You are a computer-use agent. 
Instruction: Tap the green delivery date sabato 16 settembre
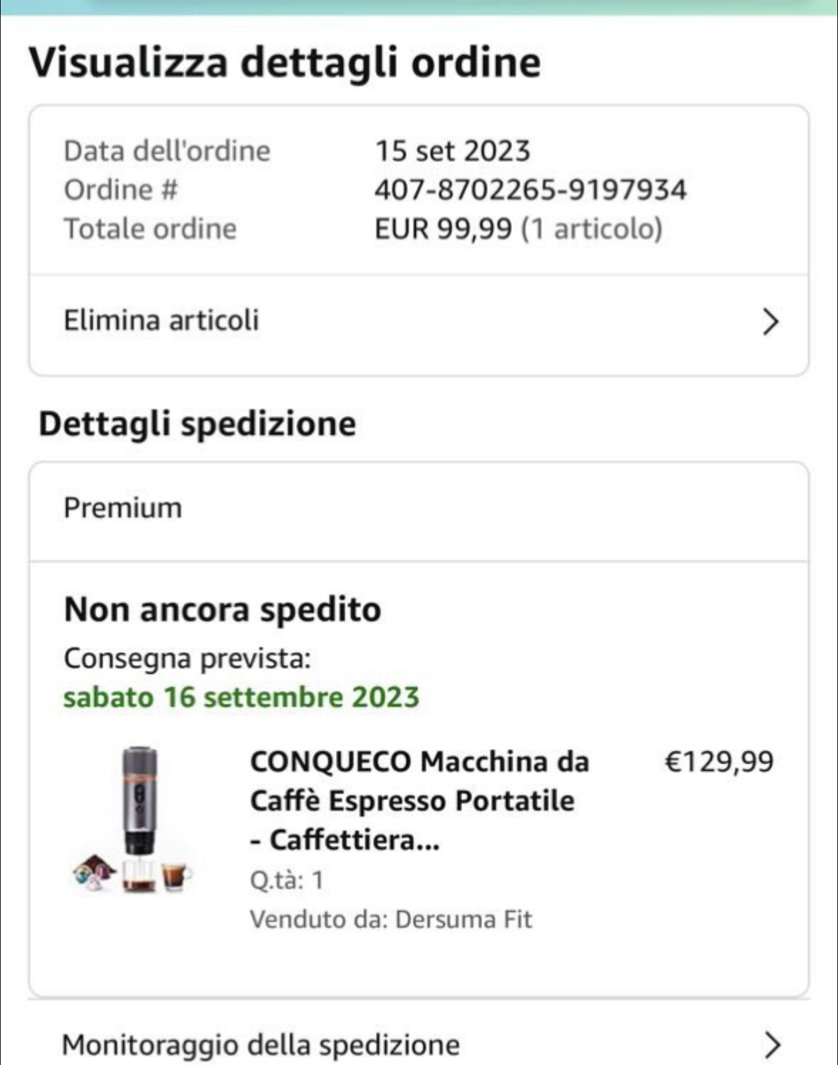pos(241,697)
